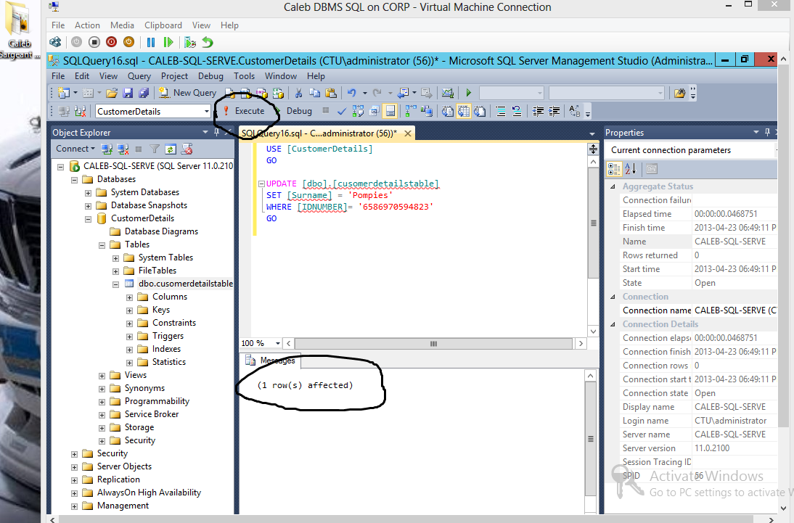Screen dimensions: 794x523
Task: Select the Service Broker tree item
Action: click(152, 414)
